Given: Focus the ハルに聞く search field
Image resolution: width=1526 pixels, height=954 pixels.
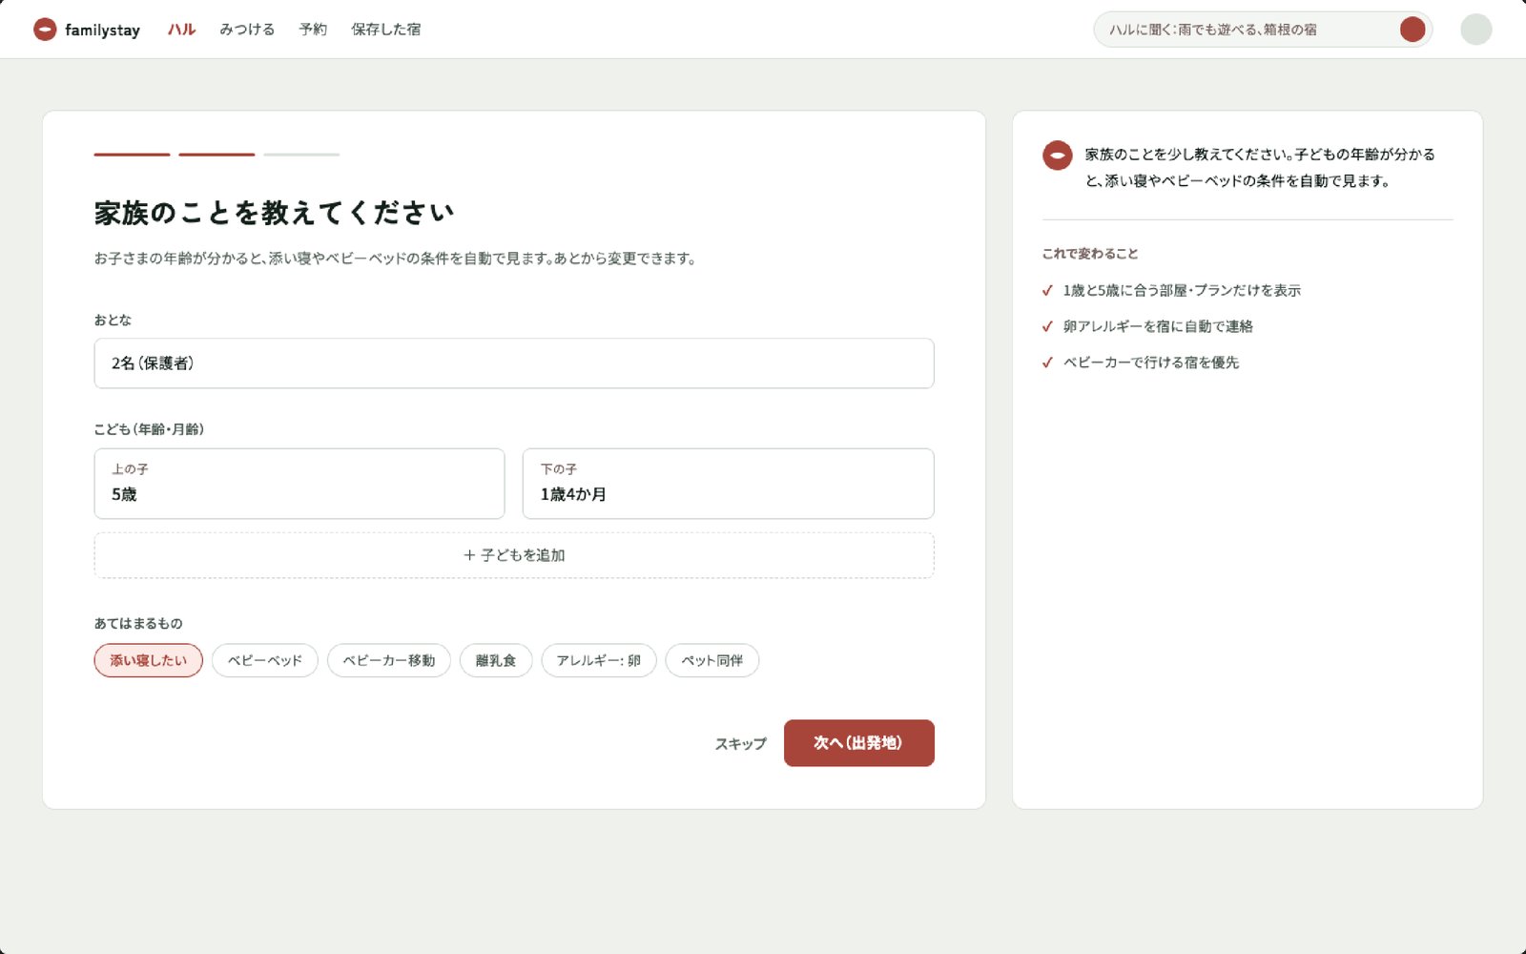Looking at the screenshot, I should coord(1263,30).
